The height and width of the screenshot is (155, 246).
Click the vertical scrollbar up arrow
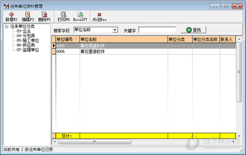pos(239,39)
